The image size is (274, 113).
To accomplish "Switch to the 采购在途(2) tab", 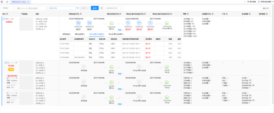I will pyautogui.click(x=66, y=34).
